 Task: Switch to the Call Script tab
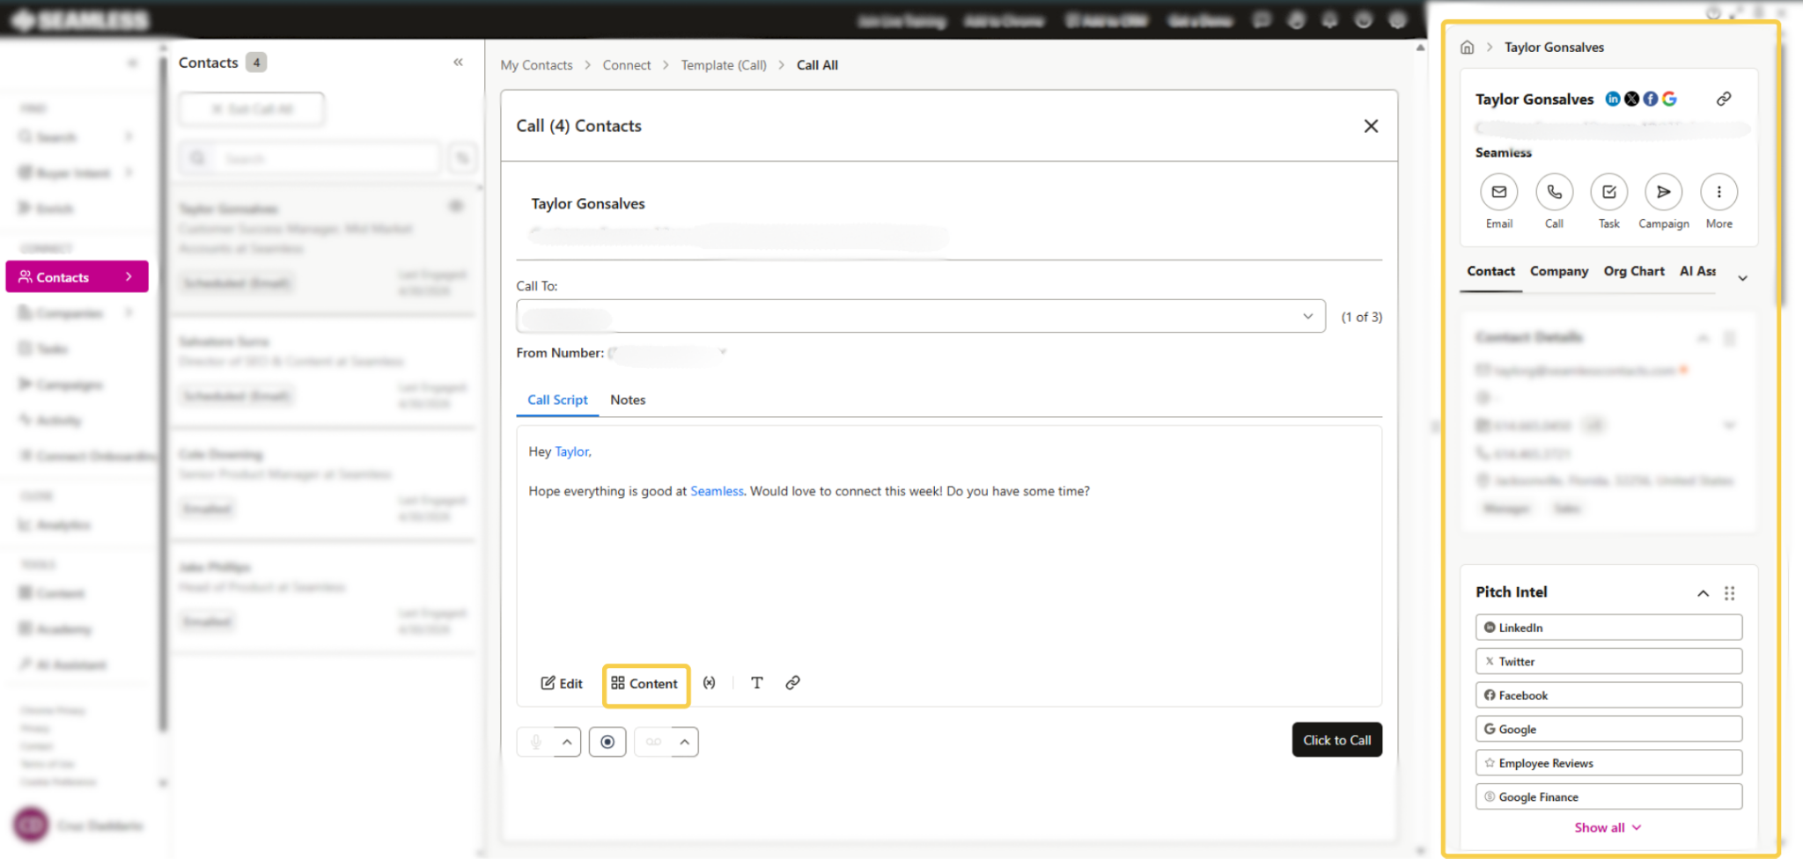click(x=557, y=400)
